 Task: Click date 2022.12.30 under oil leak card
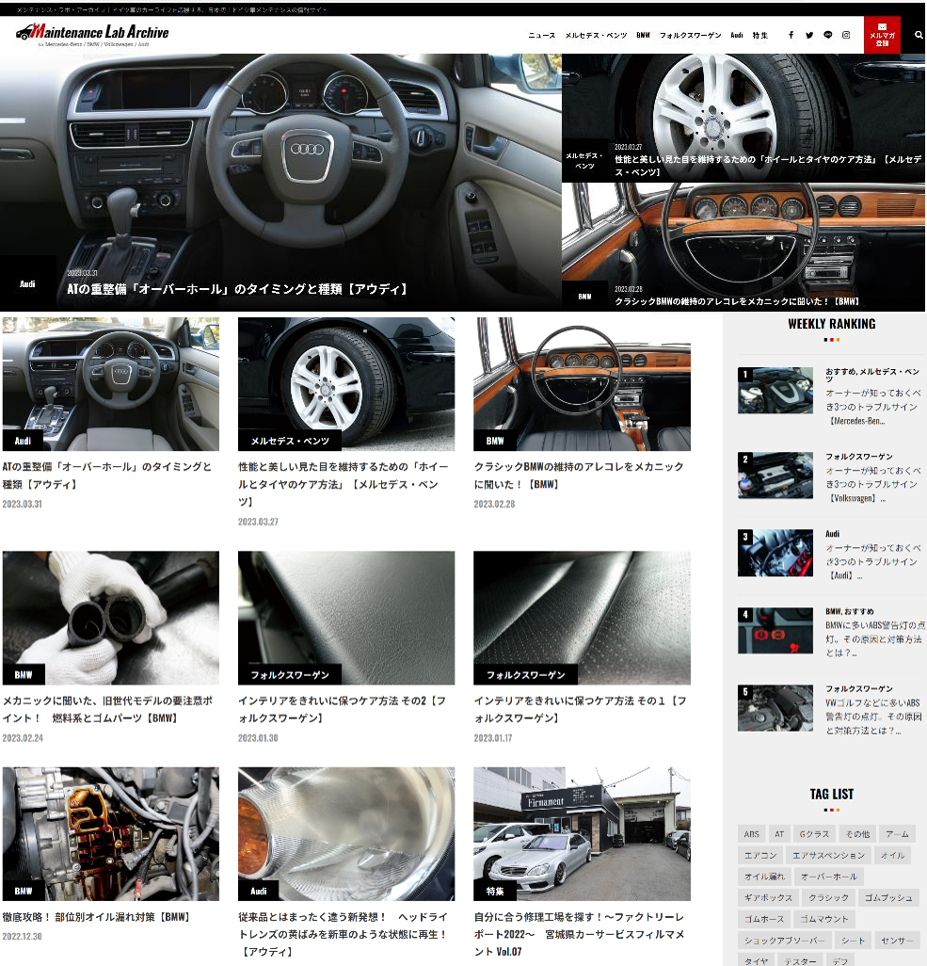(23, 937)
